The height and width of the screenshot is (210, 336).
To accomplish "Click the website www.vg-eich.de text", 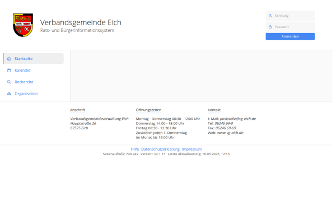I will [x=230, y=133].
